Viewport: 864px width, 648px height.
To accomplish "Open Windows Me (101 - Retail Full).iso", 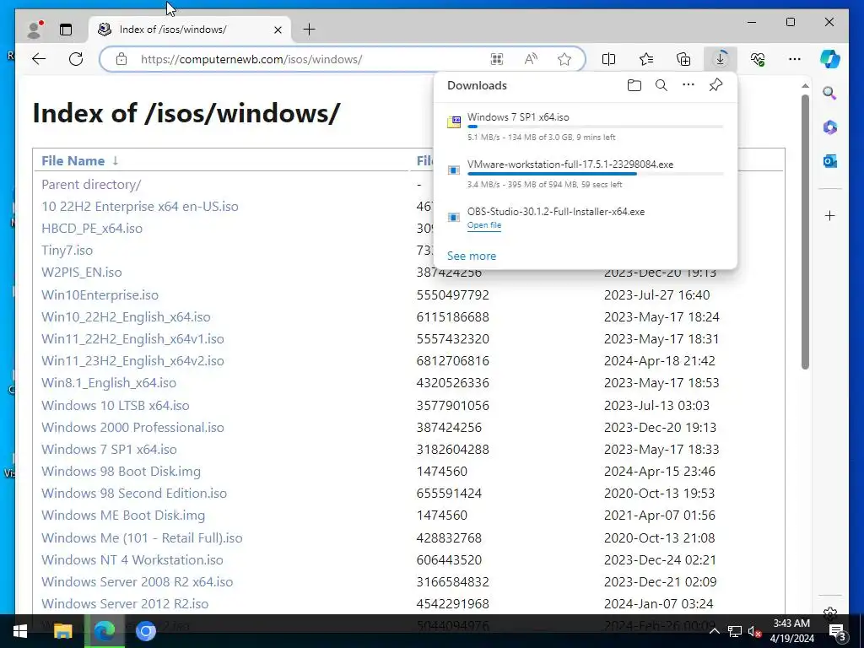I will point(142,537).
